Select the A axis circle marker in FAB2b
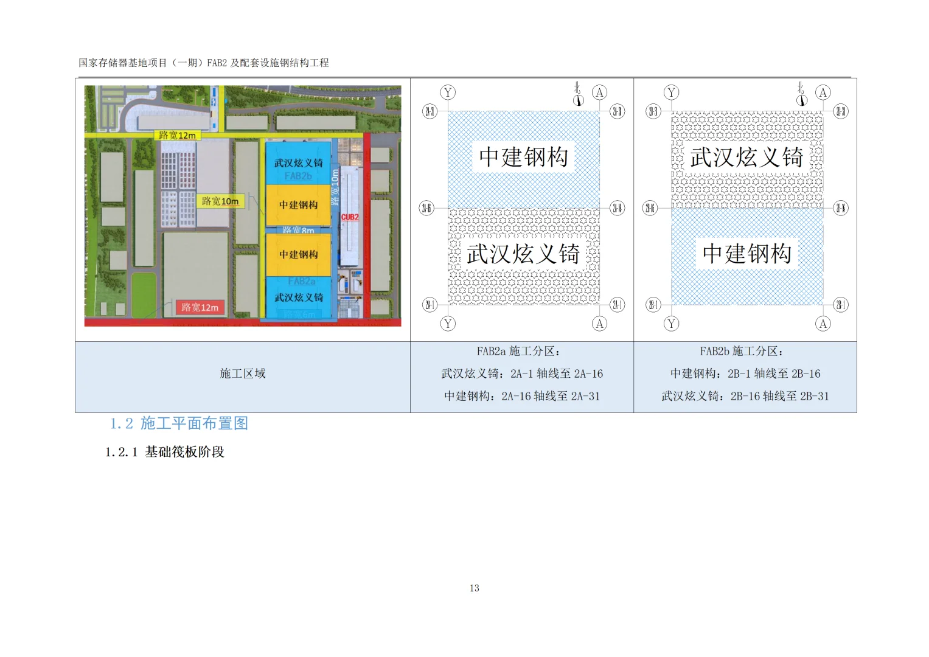929x657 pixels. 824,92
